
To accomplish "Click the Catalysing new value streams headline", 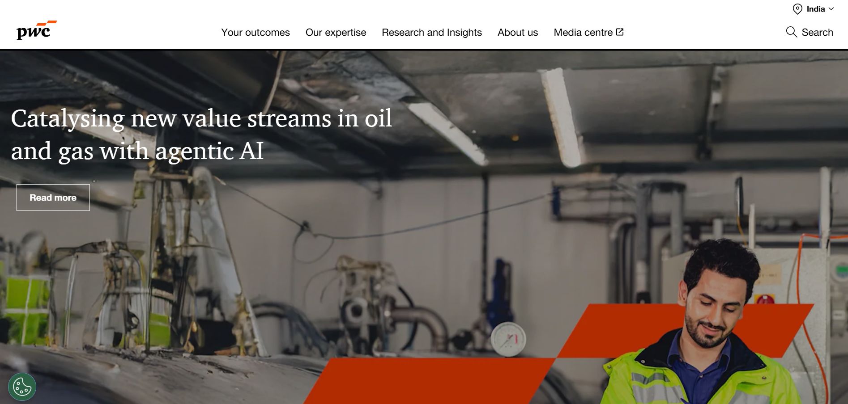I will click(201, 135).
